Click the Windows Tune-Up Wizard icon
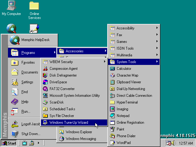 coord(45,123)
